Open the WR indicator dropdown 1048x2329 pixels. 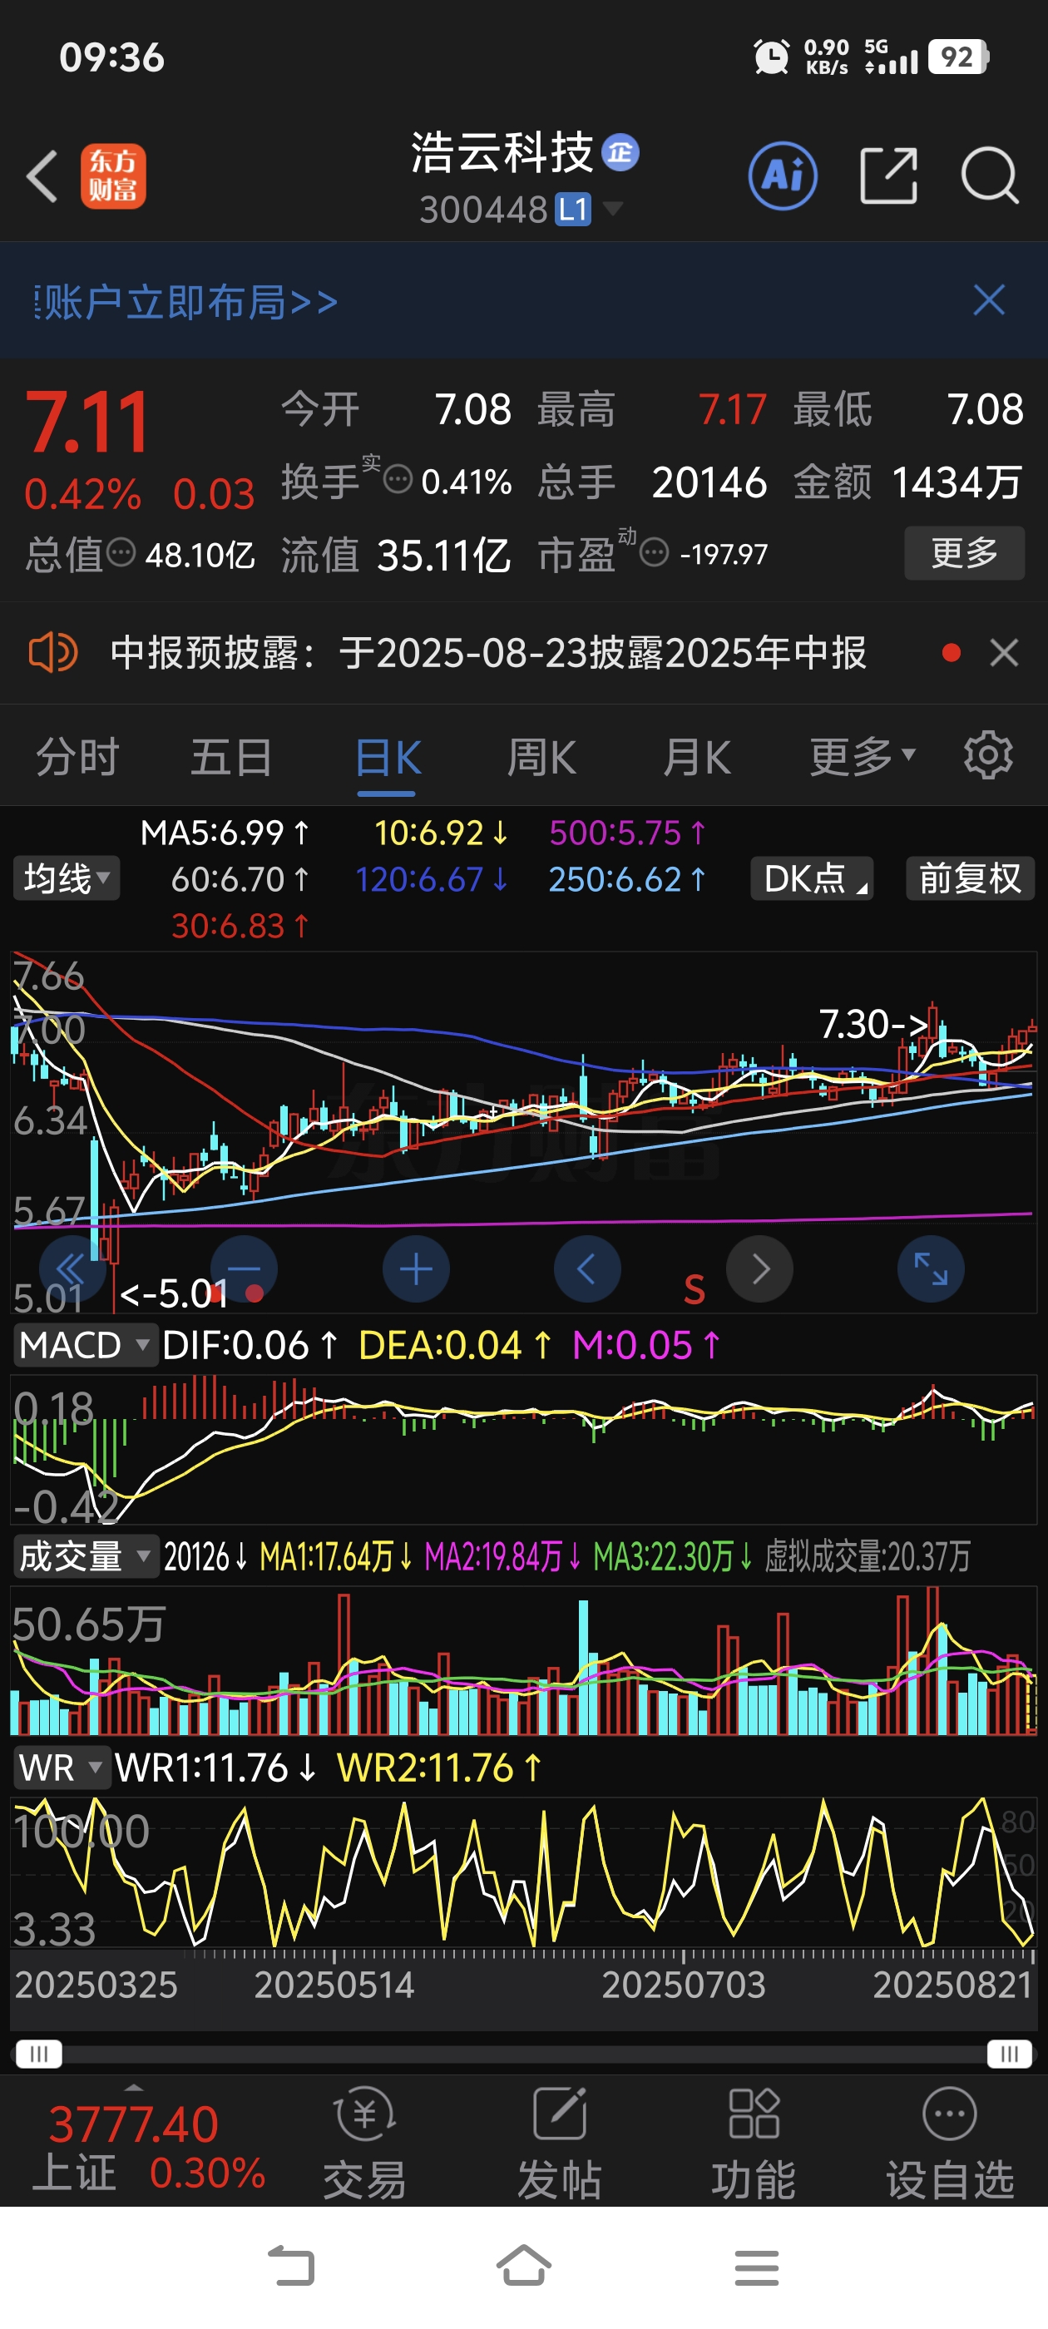click(x=62, y=1768)
